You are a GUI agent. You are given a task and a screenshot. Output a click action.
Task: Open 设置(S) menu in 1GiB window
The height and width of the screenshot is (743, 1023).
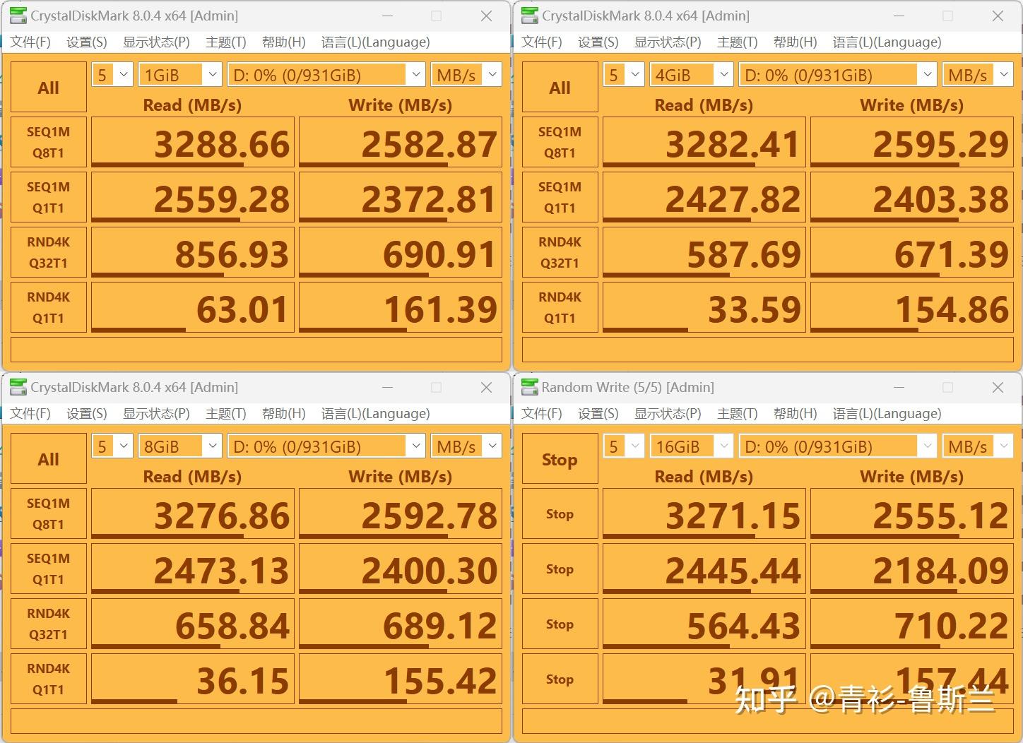pyautogui.click(x=87, y=42)
